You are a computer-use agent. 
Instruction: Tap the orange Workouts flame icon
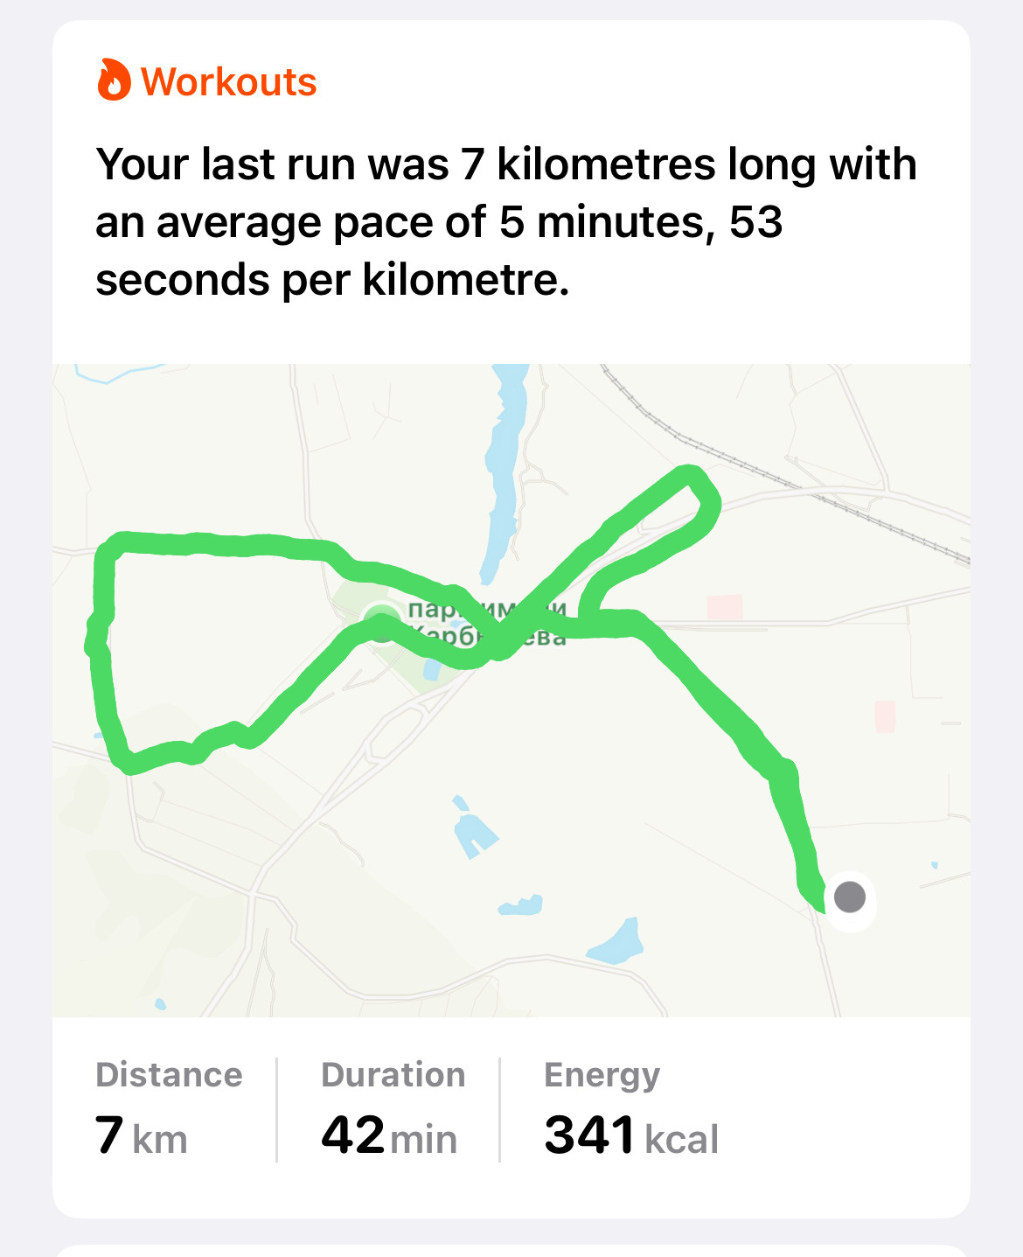114,80
